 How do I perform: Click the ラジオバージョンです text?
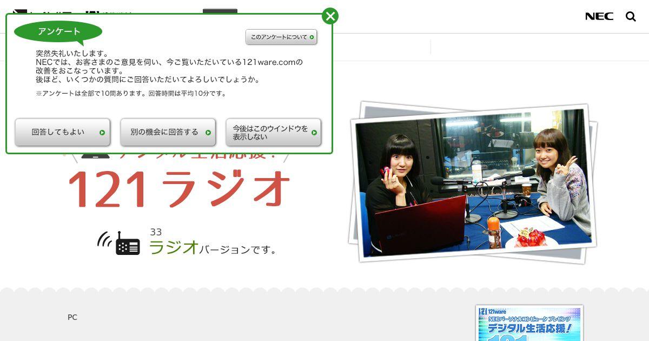coord(213,248)
